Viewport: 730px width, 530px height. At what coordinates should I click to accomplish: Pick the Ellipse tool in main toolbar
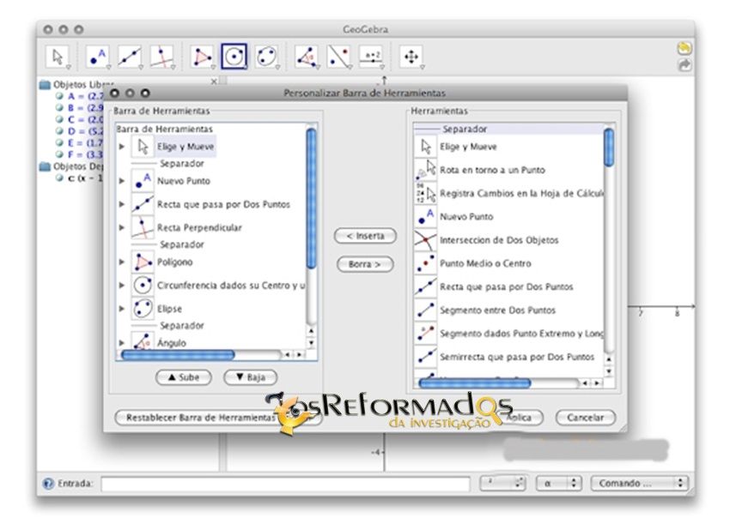[267, 57]
